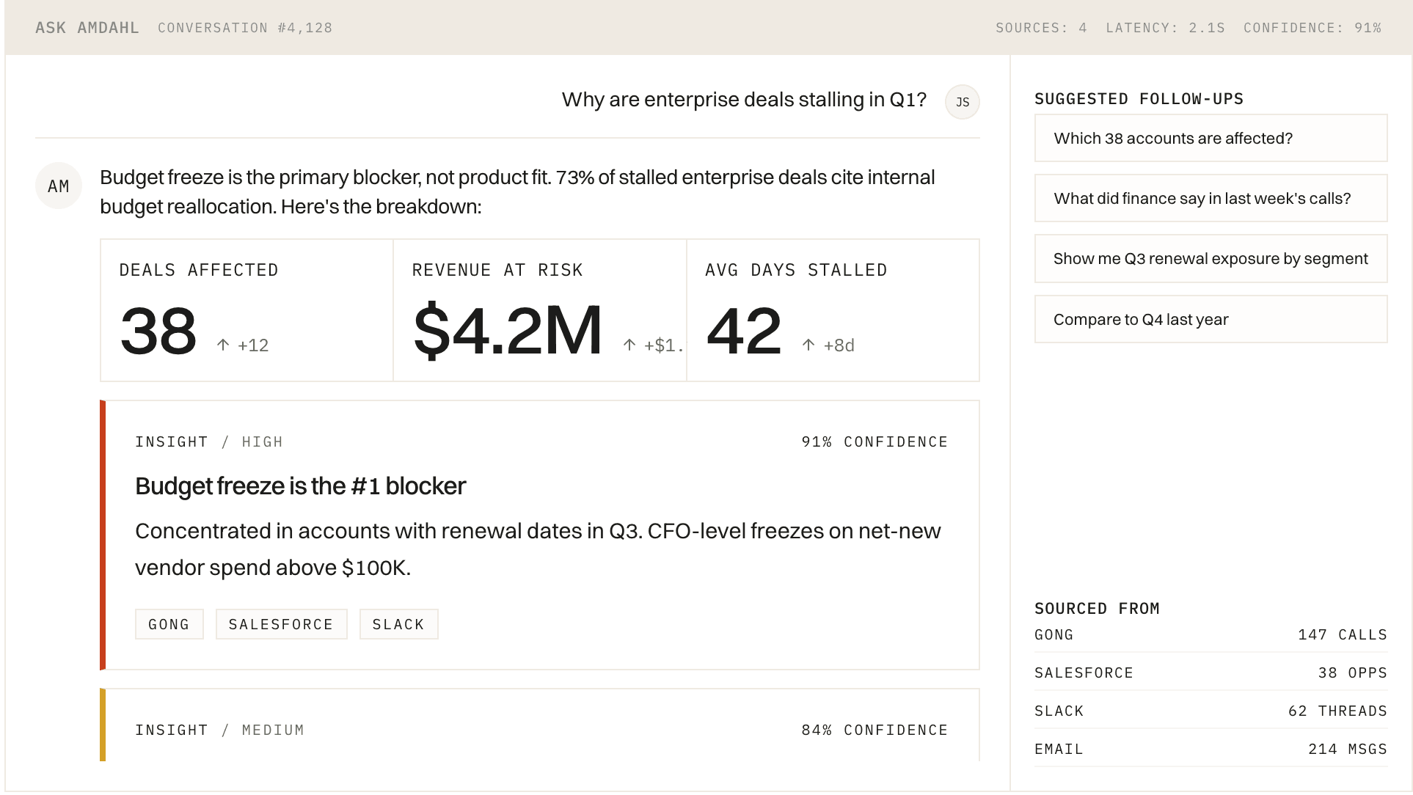Open the GONG 147 calls source entry
The height and width of the screenshot is (795, 1413).
click(x=1209, y=634)
